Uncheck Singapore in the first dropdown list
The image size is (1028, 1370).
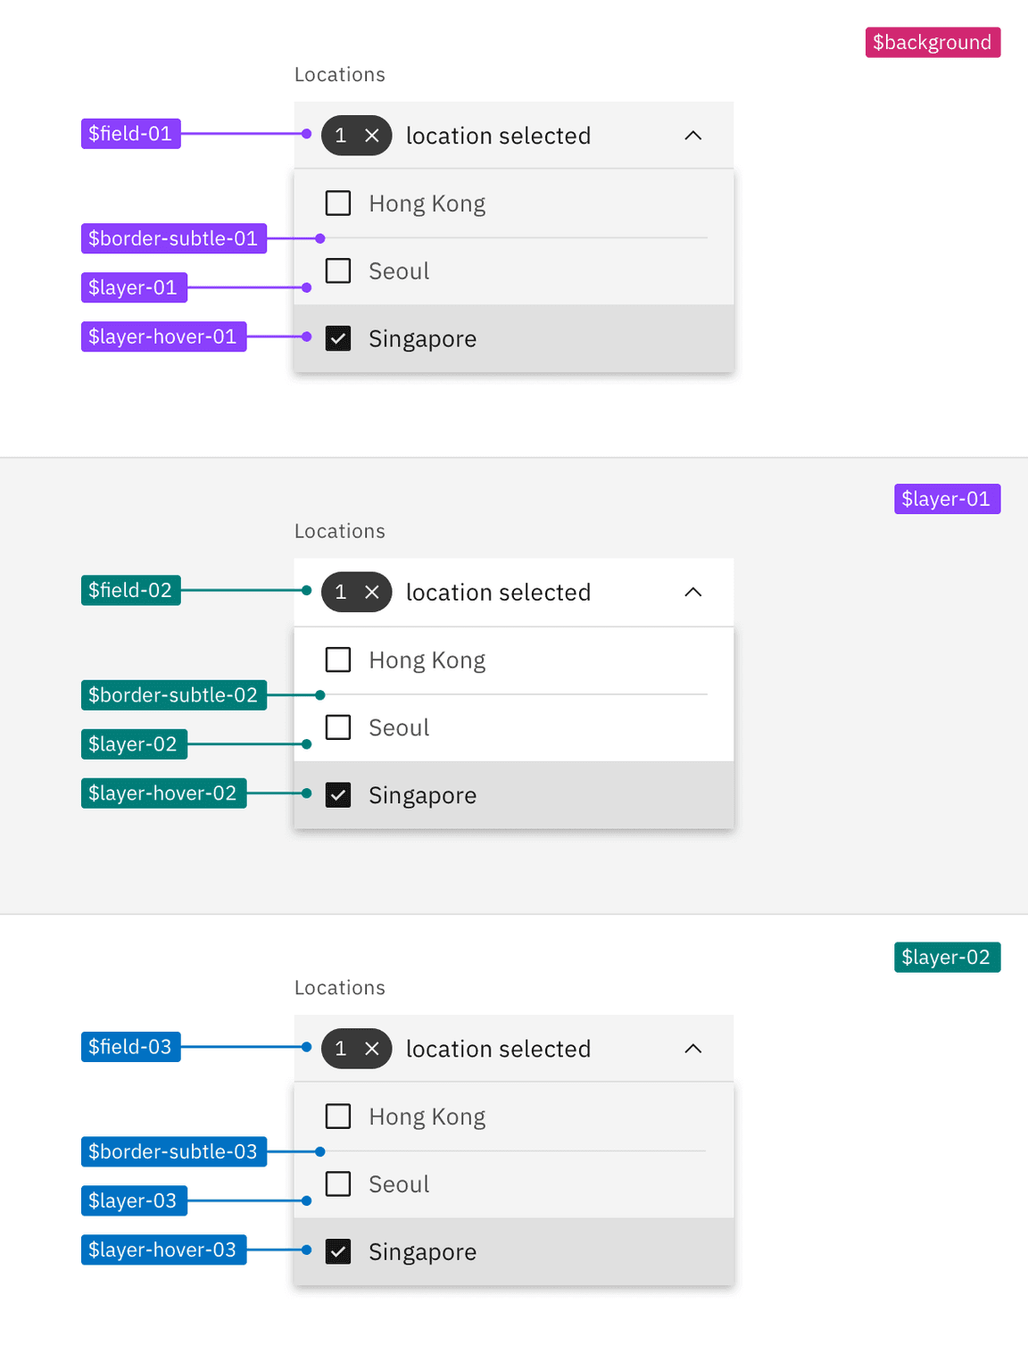pos(338,338)
